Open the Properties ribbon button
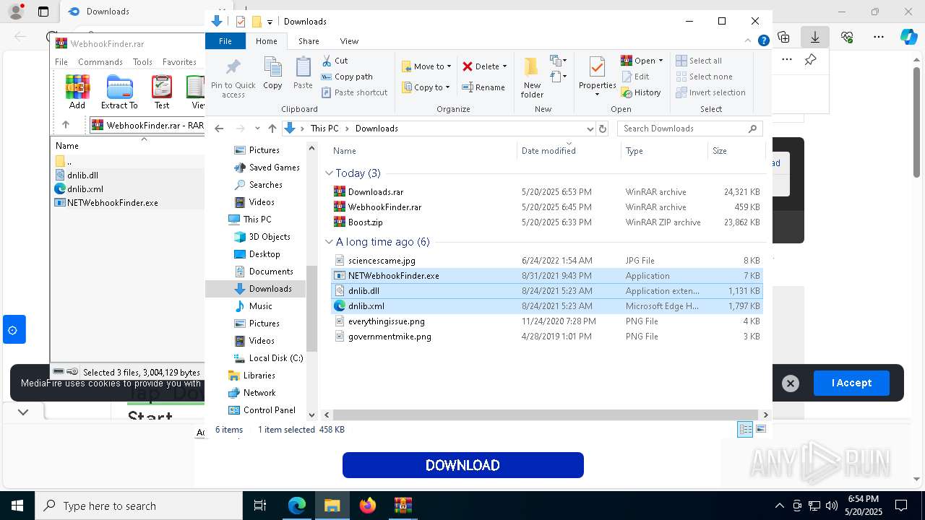This screenshot has width=925, height=520. tap(597, 77)
